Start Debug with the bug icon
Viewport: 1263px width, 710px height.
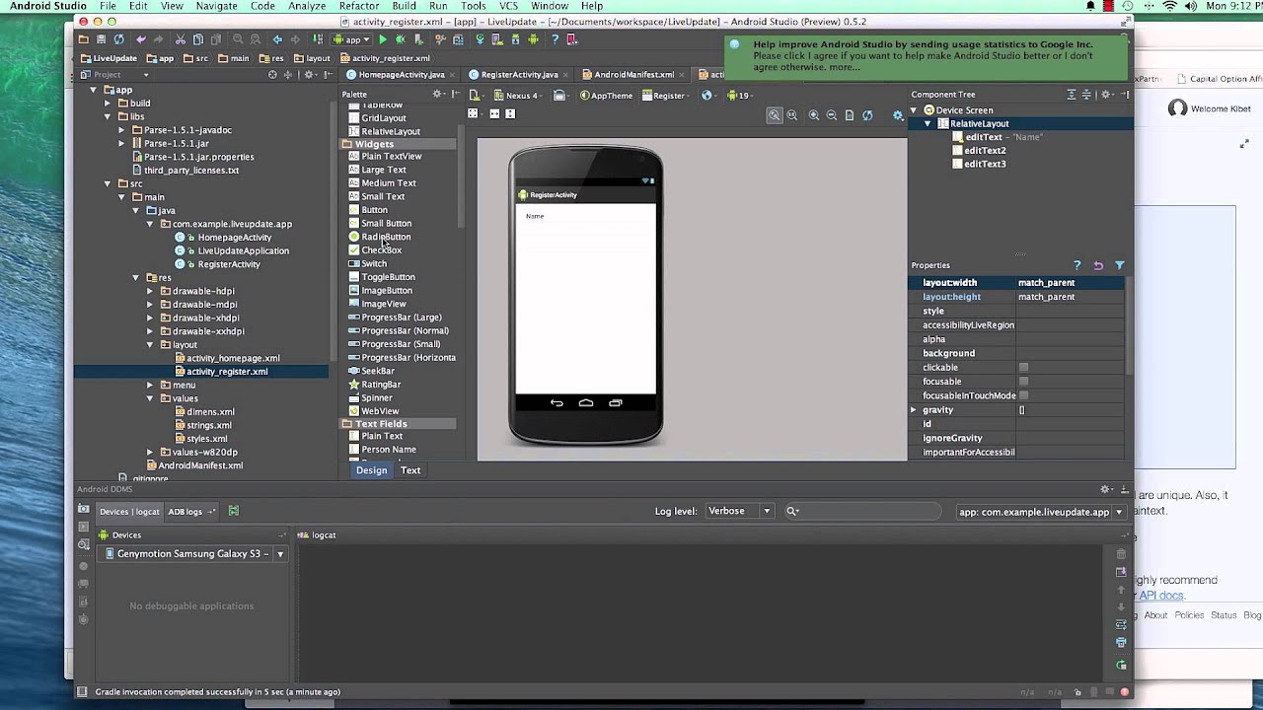point(401,39)
